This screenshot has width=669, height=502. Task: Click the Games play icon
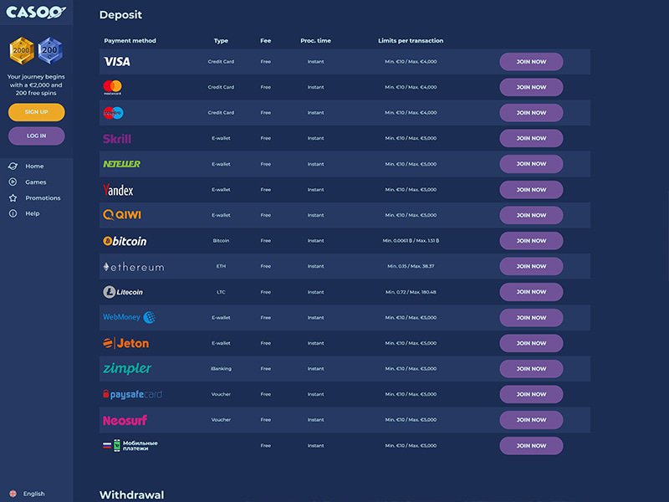click(x=13, y=182)
